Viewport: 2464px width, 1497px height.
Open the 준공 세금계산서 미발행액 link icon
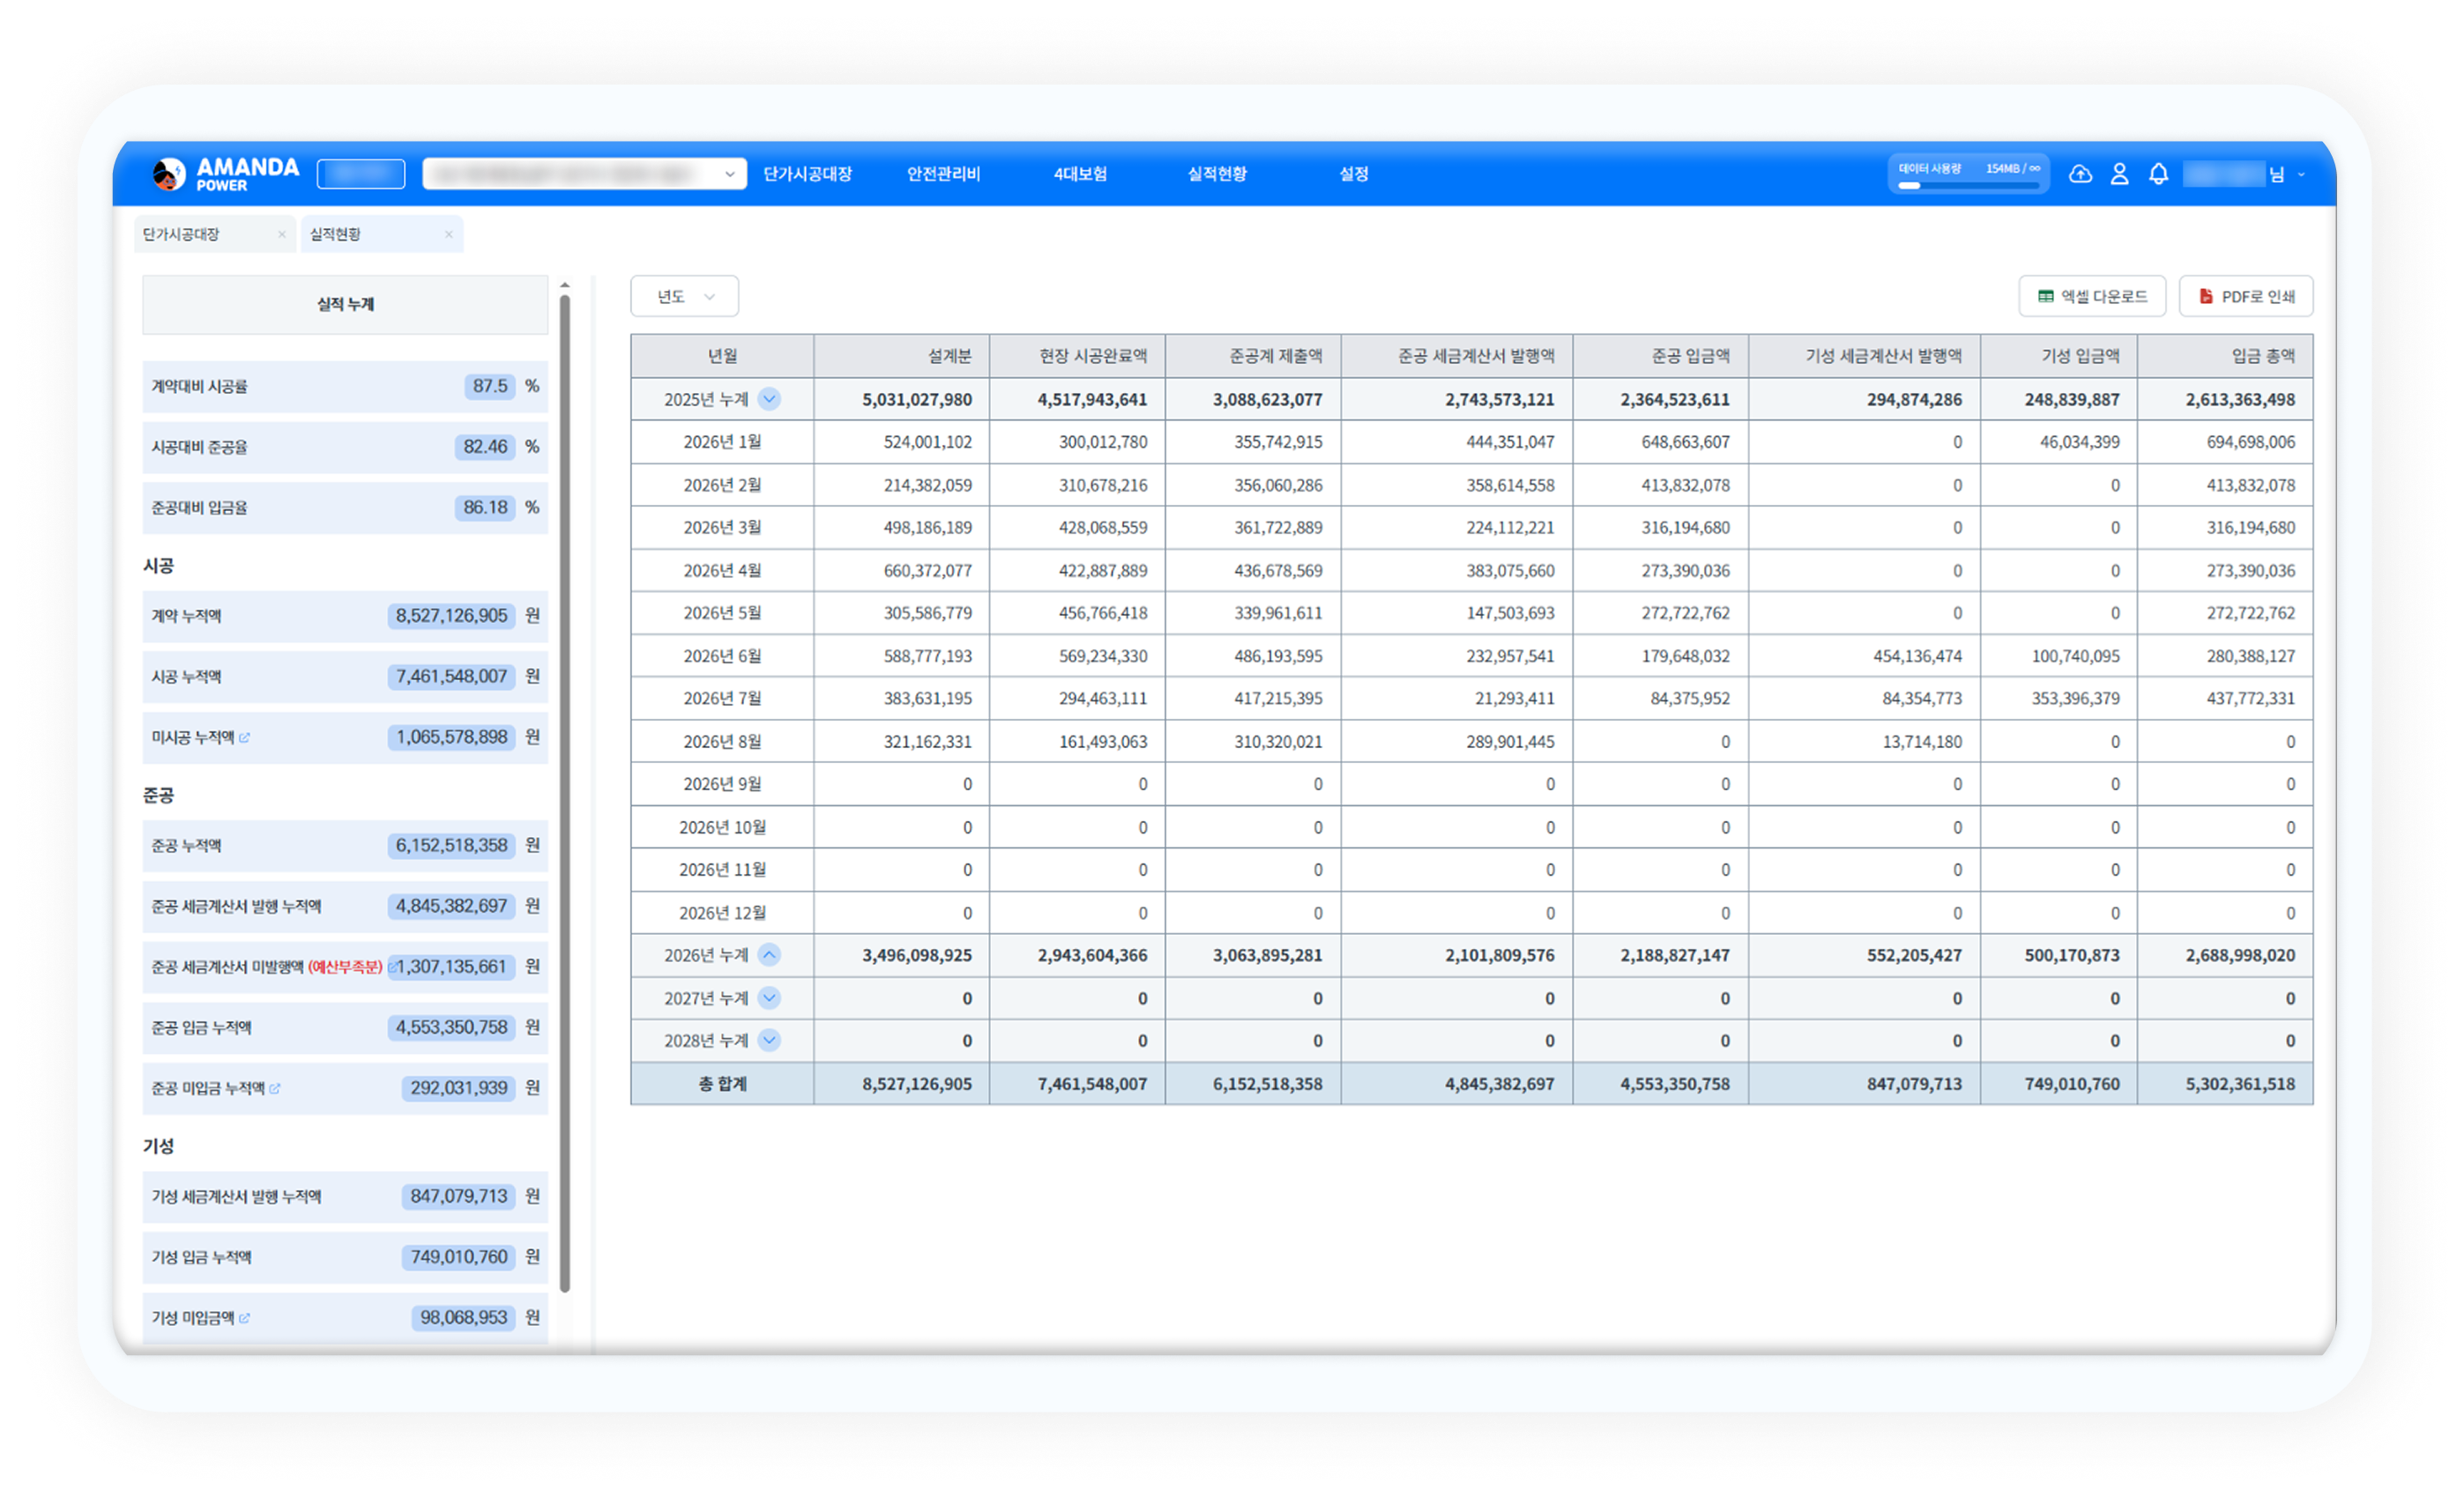pyautogui.click(x=392, y=967)
